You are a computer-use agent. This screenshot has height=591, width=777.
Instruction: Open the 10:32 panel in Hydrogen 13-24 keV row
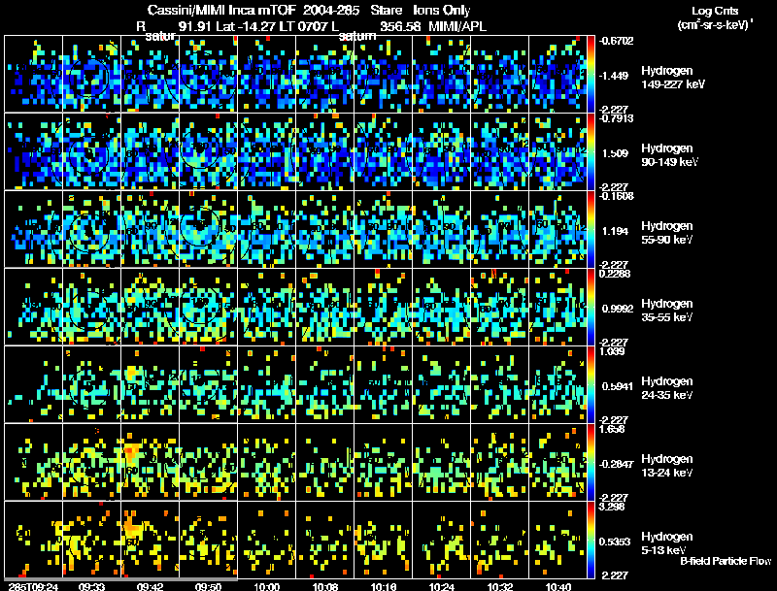pyautogui.click(x=499, y=462)
